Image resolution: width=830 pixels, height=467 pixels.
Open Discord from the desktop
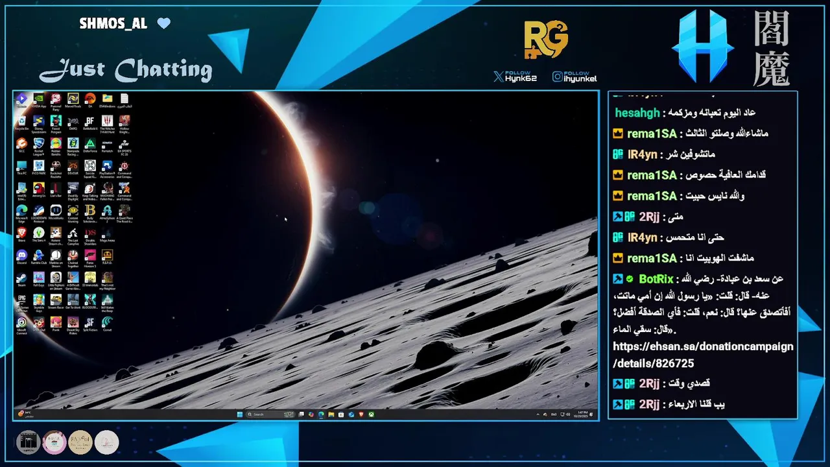[x=21, y=256]
